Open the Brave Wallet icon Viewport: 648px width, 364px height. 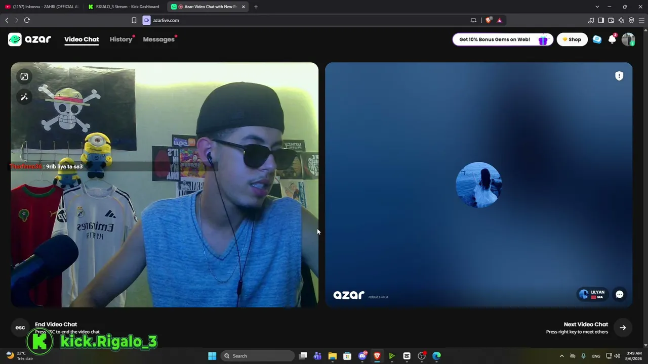coord(611,20)
